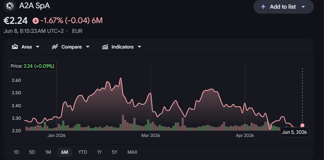The height and width of the screenshot is (160, 324).
Task: Click the pink data point marker on the chart
Action: [302, 125]
